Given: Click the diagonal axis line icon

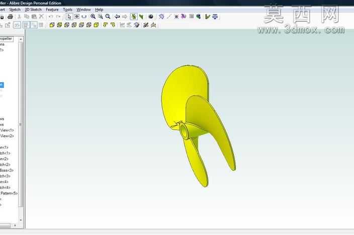Looking at the screenshot, I should click(169, 17).
